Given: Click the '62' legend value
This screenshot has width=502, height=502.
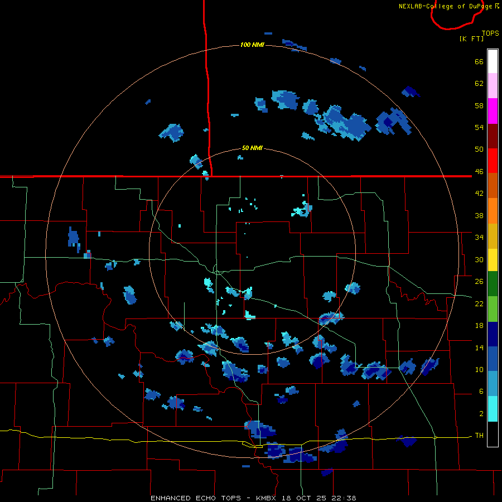Looking at the screenshot, I should (479, 83).
